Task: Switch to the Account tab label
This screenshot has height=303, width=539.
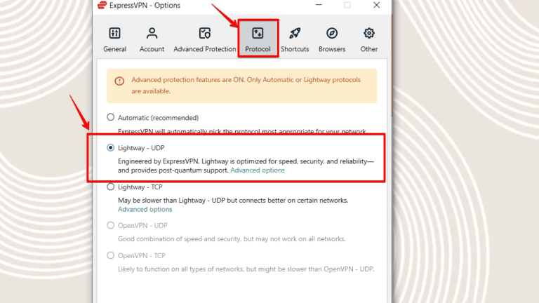Action: [x=152, y=49]
